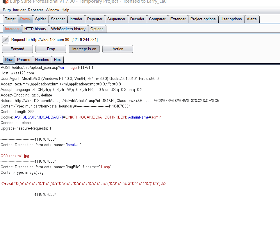Open the Intruder menu in menu bar
The image size is (280, 233).
point(19,10)
